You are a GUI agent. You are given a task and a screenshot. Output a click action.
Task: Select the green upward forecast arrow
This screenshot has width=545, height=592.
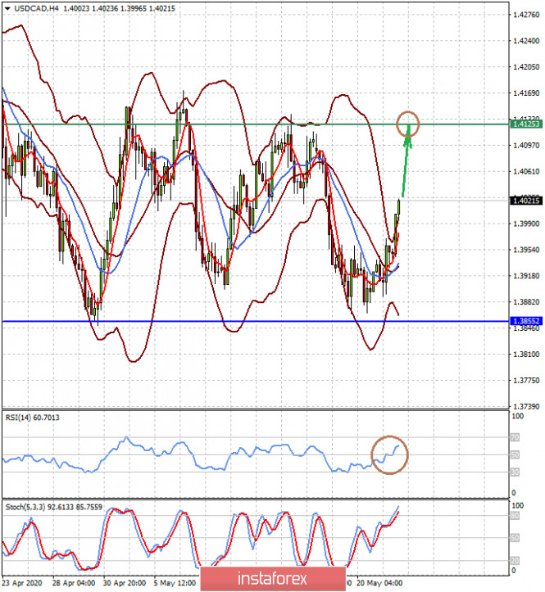[406, 161]
